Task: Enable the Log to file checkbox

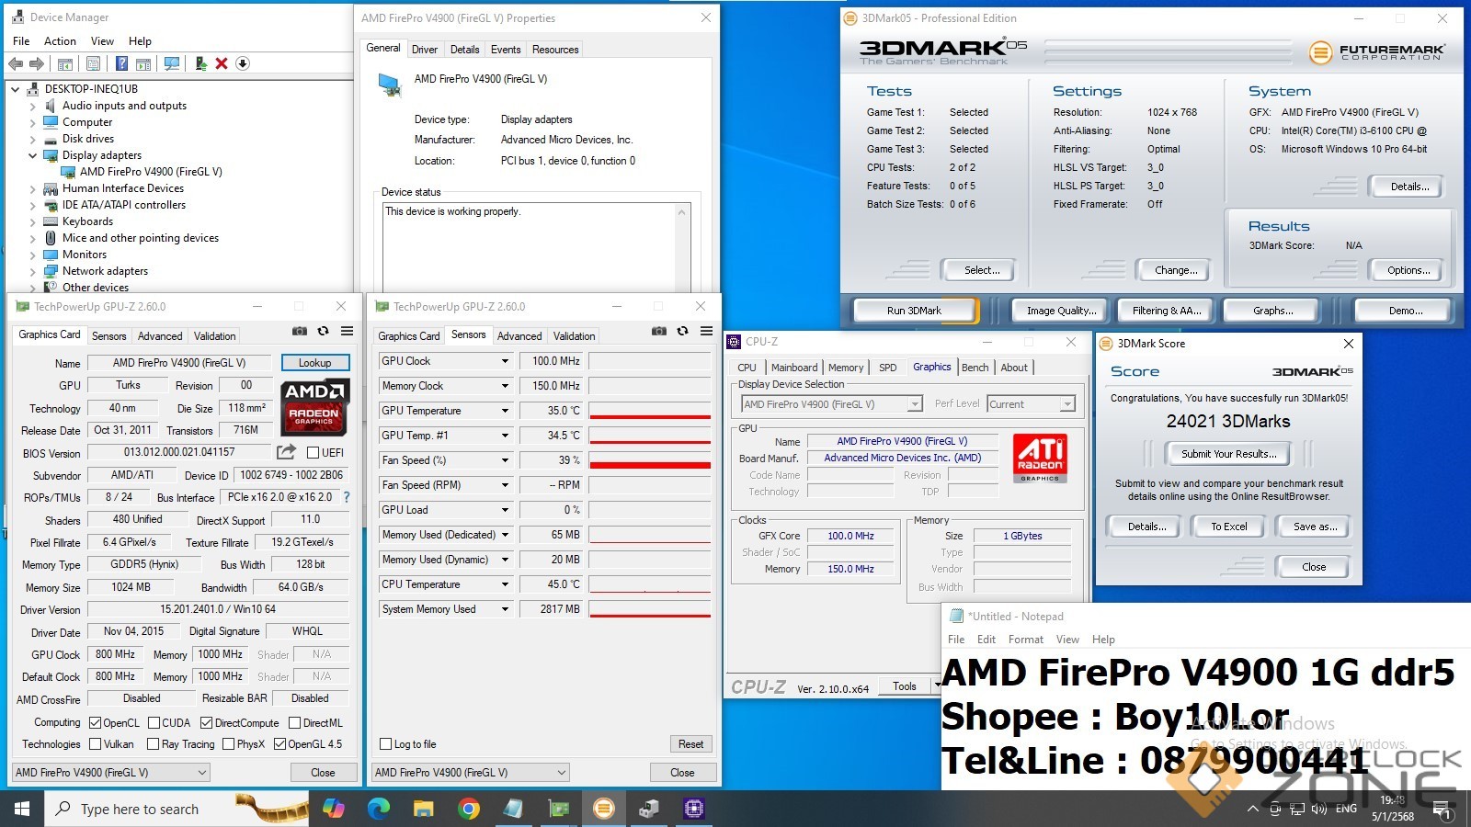Action: coord(386,744)
